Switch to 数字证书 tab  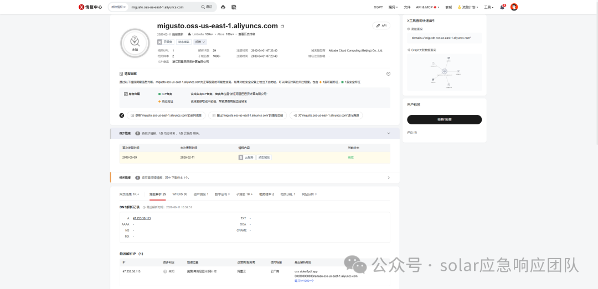point(223,194)
